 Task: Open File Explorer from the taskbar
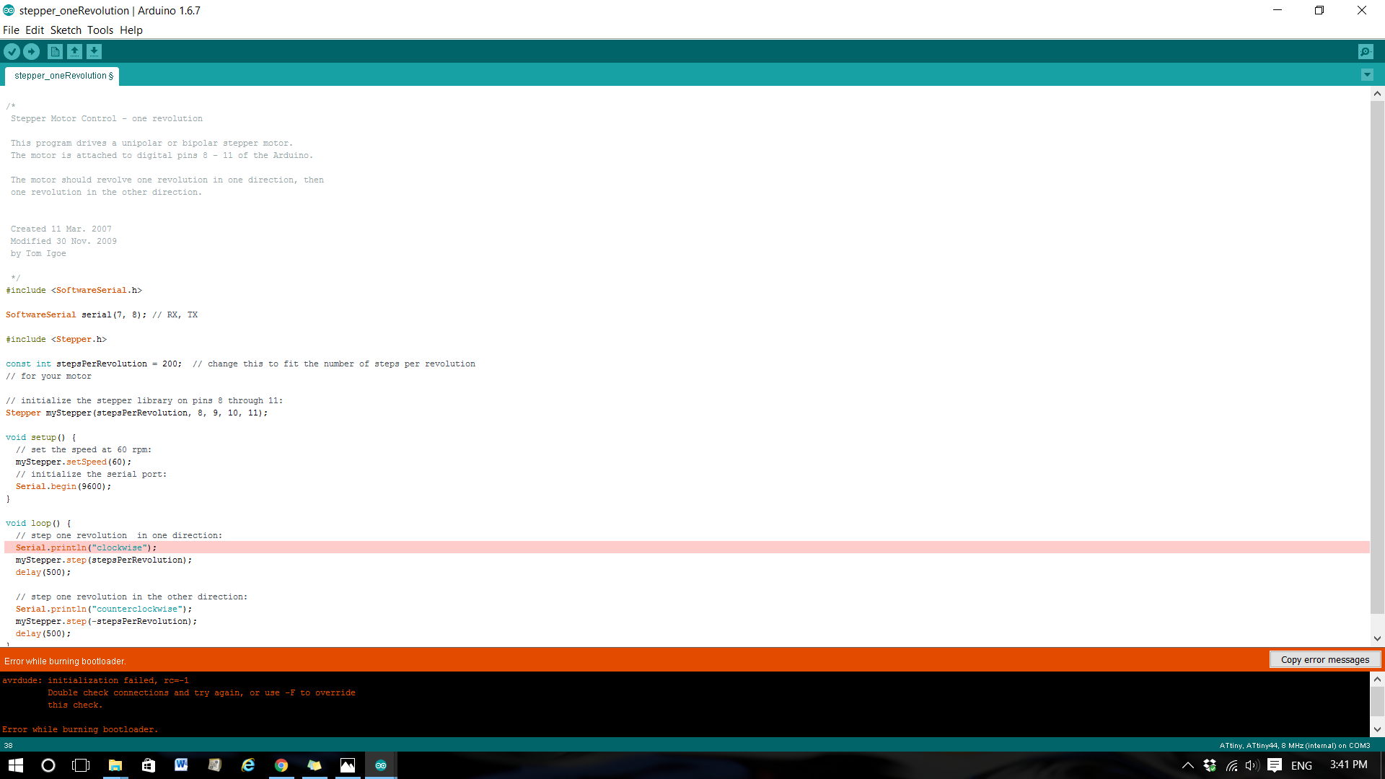tap(115, 765)
